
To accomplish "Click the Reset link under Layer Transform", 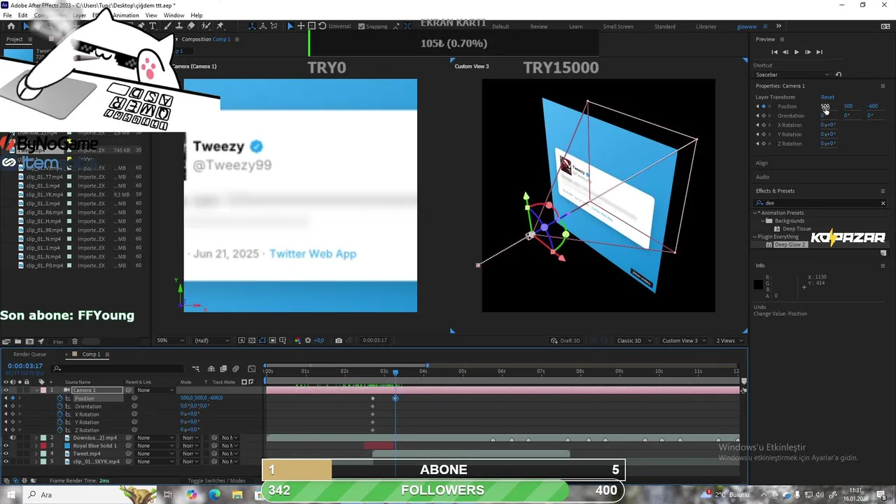I will point(827,97).
